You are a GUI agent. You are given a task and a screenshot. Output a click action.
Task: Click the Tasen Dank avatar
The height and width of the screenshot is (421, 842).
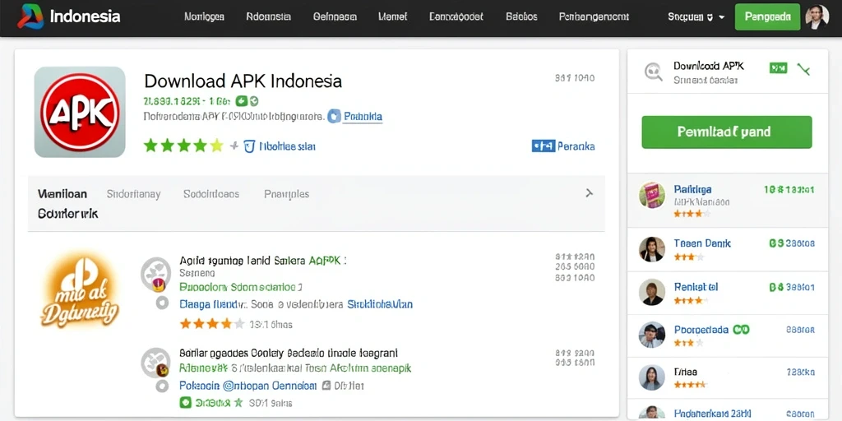tap(652, 249)
